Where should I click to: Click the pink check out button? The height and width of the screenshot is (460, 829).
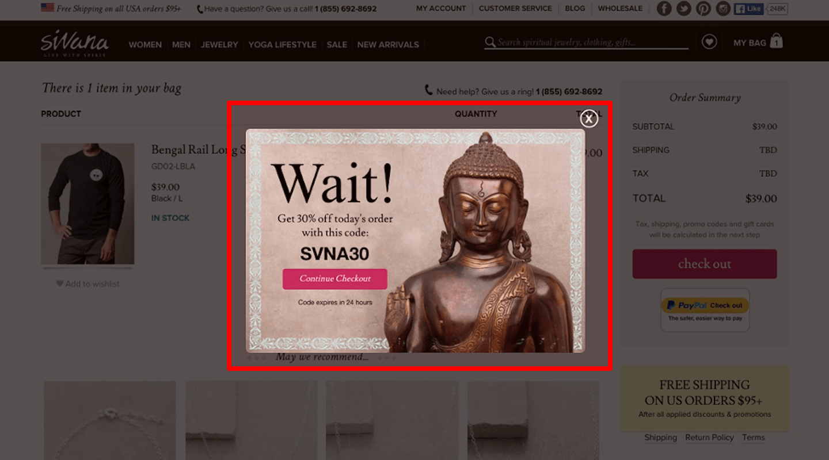pos(704,263)
